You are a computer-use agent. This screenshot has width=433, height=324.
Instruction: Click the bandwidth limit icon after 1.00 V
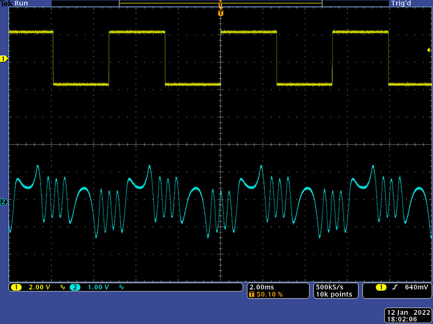pyautogui.click(x=121, y=287)
